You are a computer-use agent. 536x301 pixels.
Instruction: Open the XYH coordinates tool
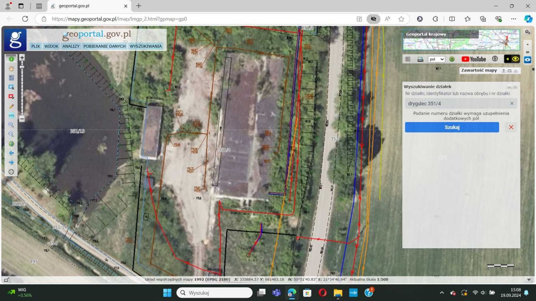point(11,115)
